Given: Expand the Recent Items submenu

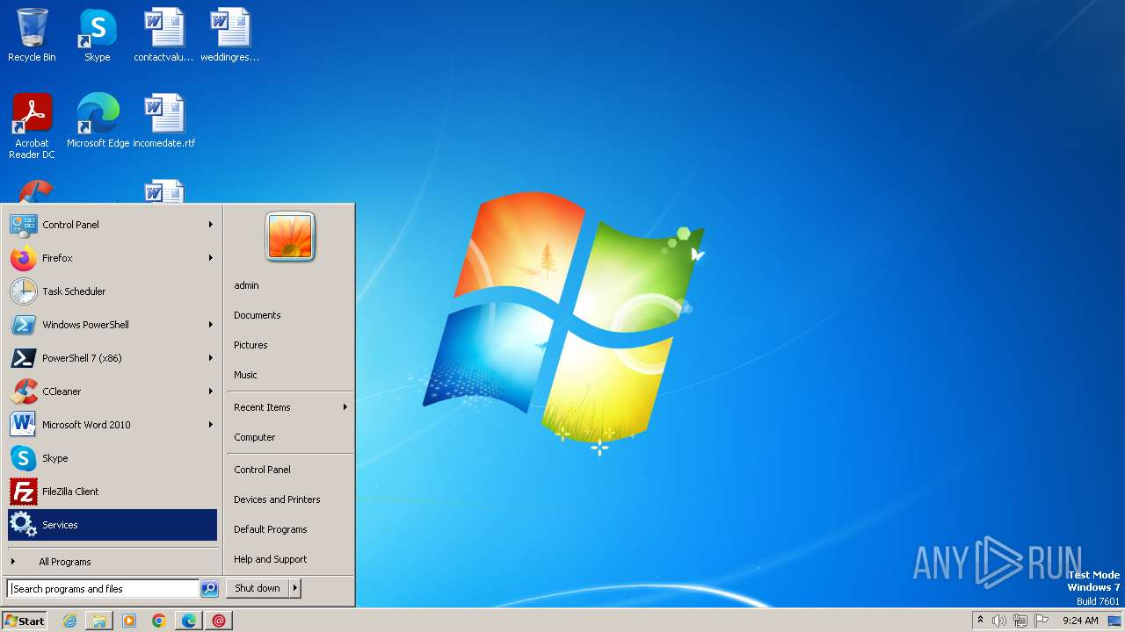Looking at the screenshot, I should (x=290, y=407).
